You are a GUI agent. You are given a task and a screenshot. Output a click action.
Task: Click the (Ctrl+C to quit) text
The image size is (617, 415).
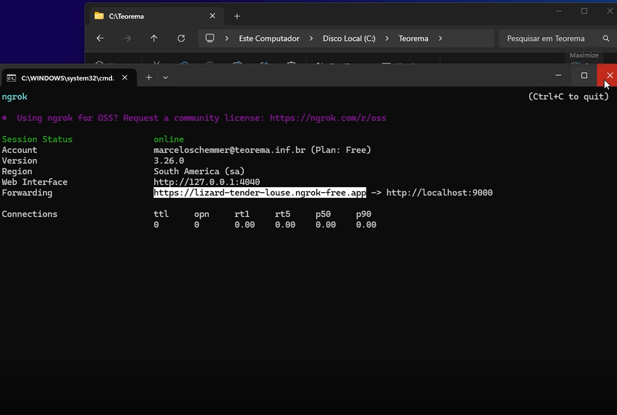coord(568,97)
